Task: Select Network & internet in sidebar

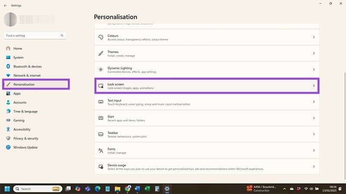Action: pos(27,75)
